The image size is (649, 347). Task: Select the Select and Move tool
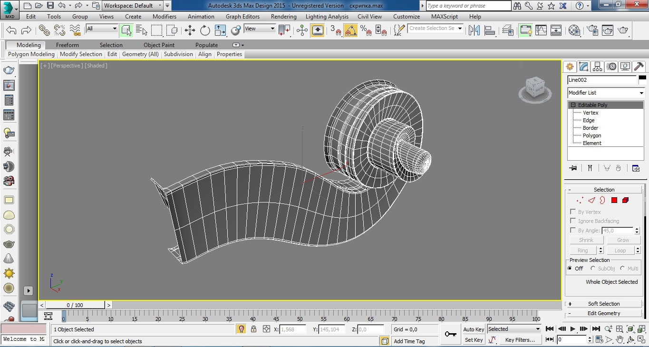[190, 30]
